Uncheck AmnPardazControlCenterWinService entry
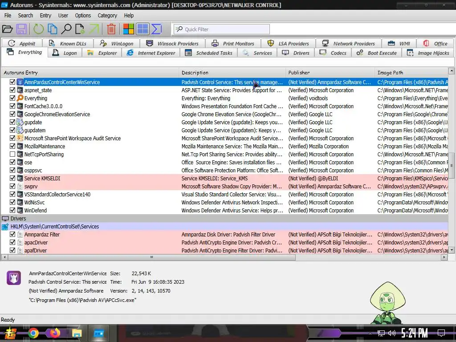 coord(12,82)
